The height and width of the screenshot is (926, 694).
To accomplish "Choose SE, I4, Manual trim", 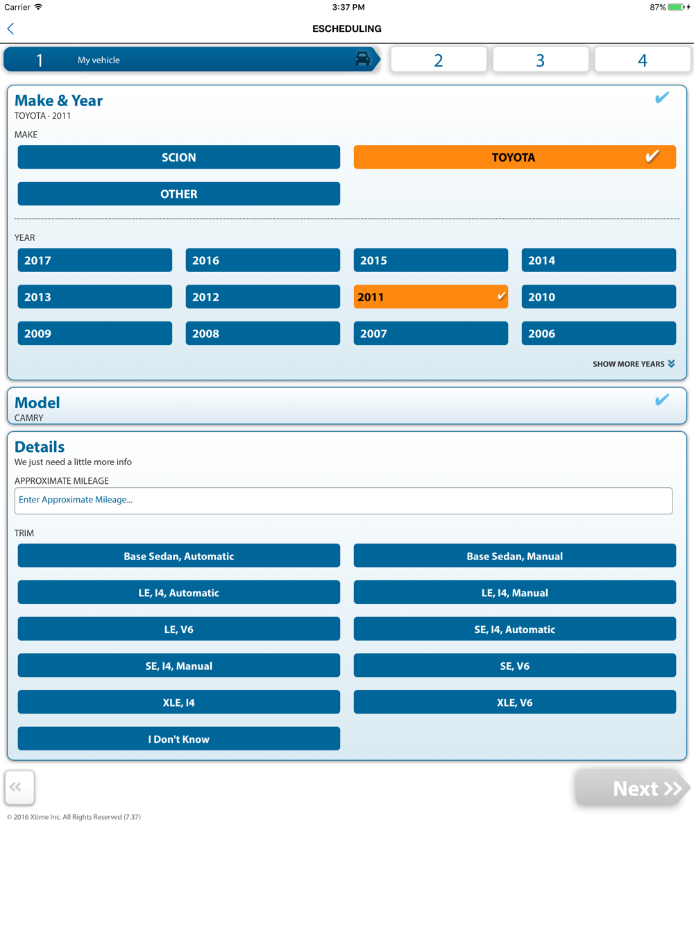I will tap(179, 666).
